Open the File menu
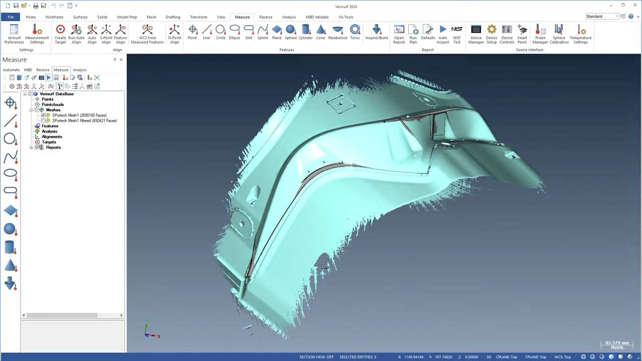 [11, 17]
